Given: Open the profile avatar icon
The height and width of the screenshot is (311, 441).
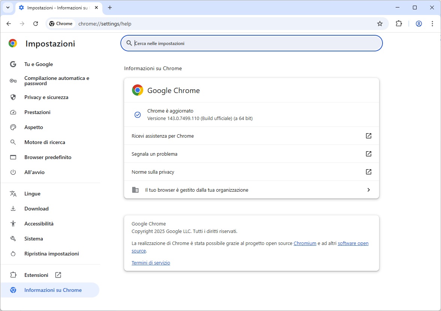Looking at the screenshot, I should coord(419,24).
